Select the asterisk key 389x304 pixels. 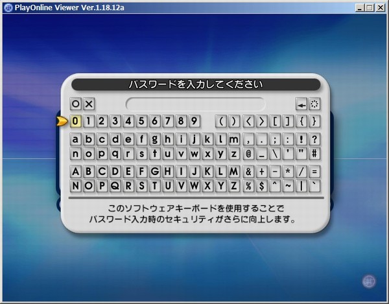[x=288, y=172]
